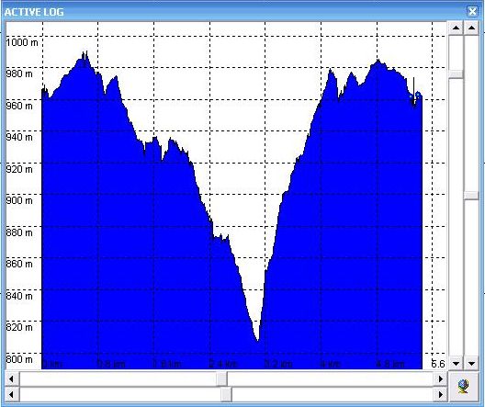Click the 1000 m elevation axis label
This screenshot has height=407, width=485.
(x=22, y=42)
